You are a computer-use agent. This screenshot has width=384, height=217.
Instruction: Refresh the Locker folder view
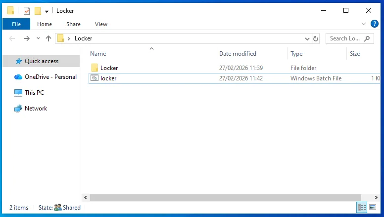click(x=316, y=38)
